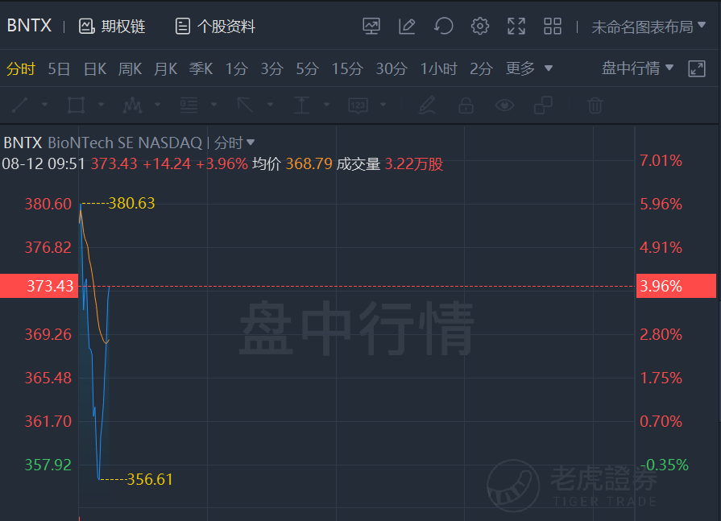Expand the wave pattern tool options arrow
This screenshot has height=521, width=721.
158,105
